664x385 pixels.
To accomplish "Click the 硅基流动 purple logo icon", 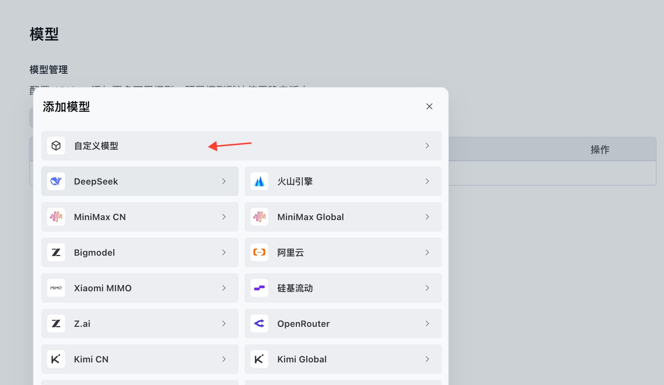I will [259, 288].
